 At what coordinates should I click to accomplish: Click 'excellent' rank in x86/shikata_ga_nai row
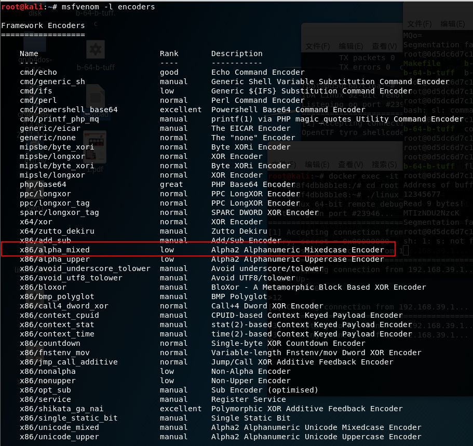click(181, 409)
